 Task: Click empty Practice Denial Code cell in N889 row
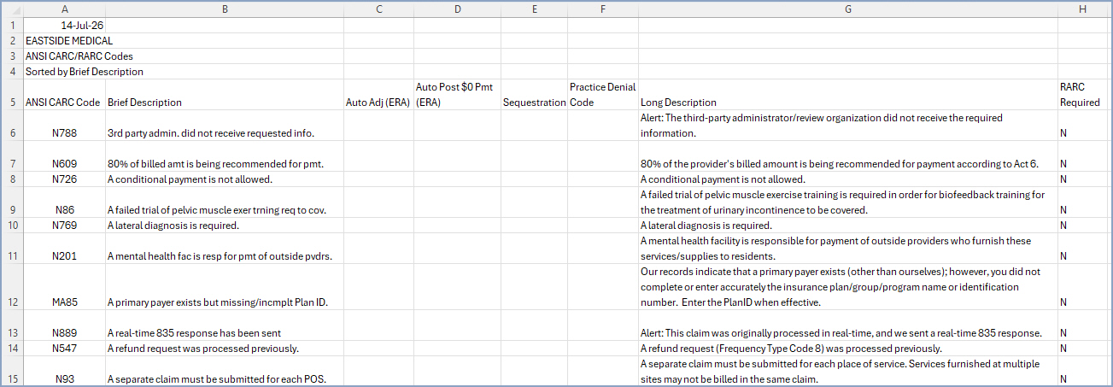pyautogui.click(x=603, y=325)
